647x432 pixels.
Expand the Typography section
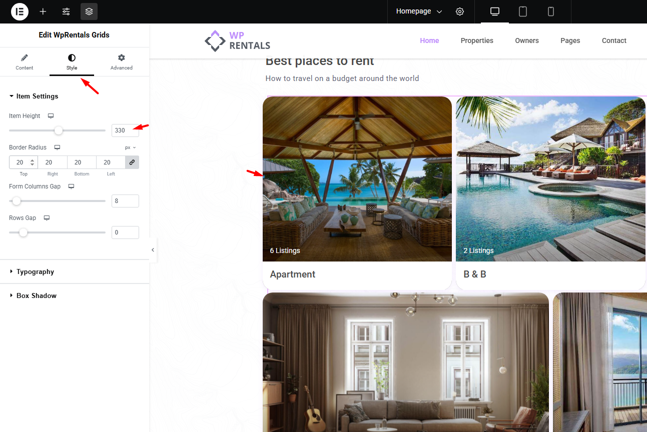[35, 272]
